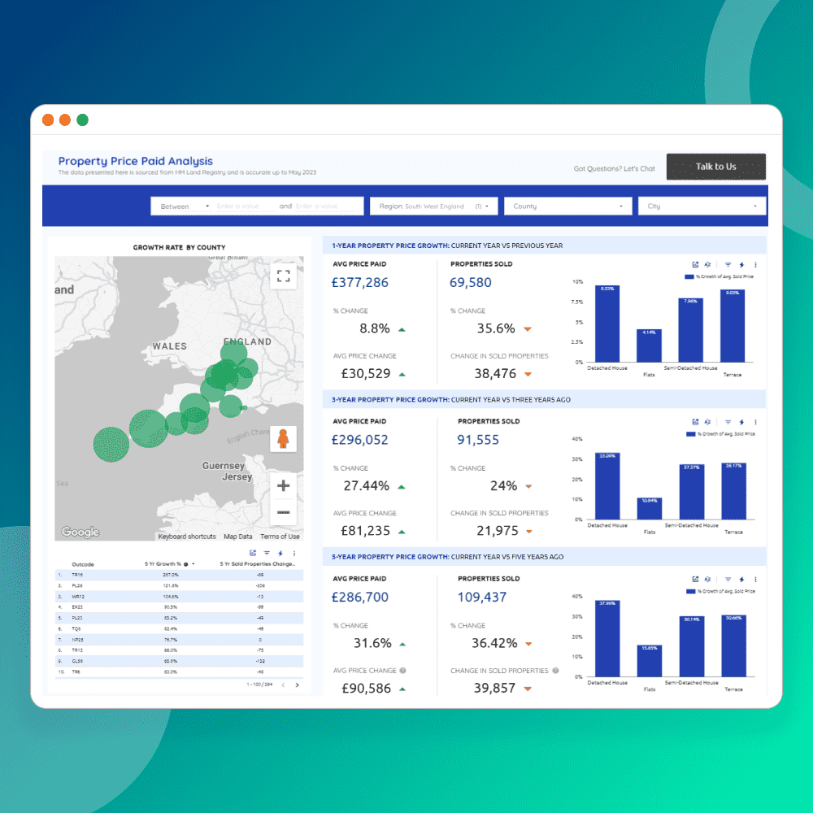813x813 pixels.
Task: Open three-dot menu above Outcode table
Action: click(294, 553)
